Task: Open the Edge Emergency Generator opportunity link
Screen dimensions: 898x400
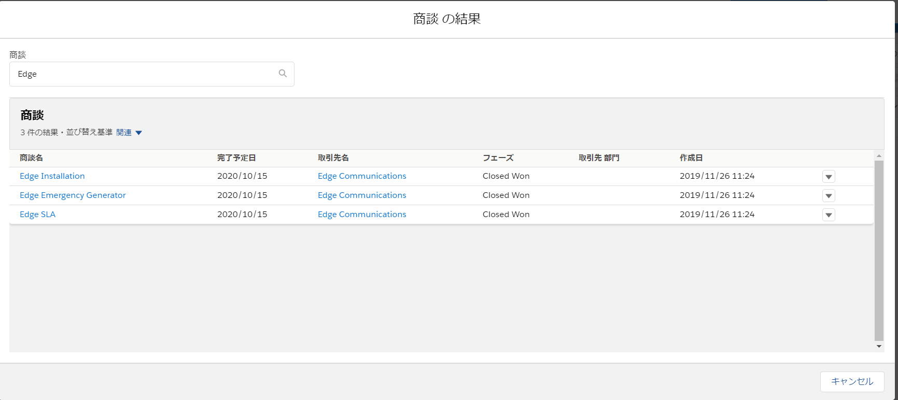Action: [x=73, y=195]
